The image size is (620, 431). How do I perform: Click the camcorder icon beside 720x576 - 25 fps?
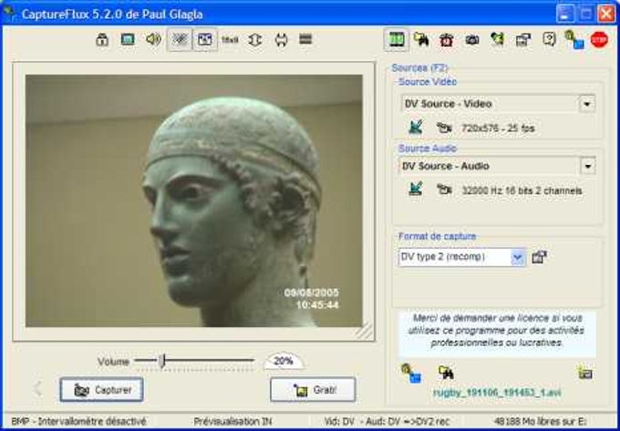click(444, 128)
